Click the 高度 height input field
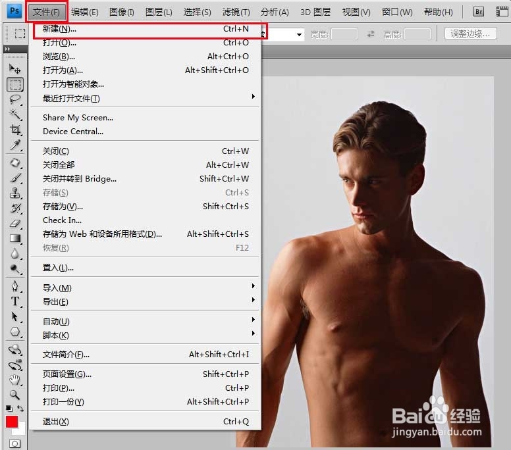This screenshot has height=450, width=511. click(x=417, y=34)
